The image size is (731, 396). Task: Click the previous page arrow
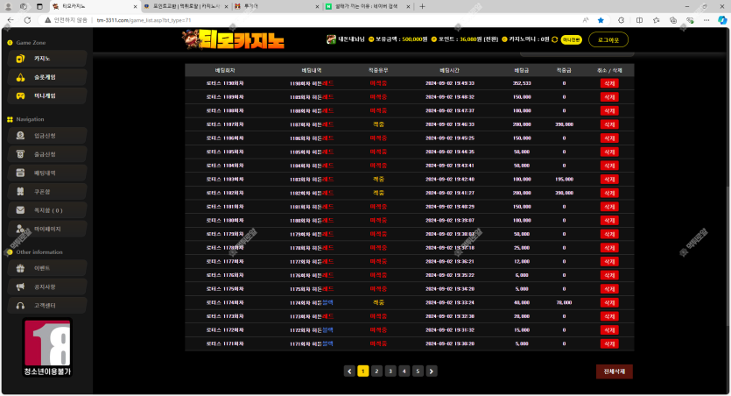349,371
